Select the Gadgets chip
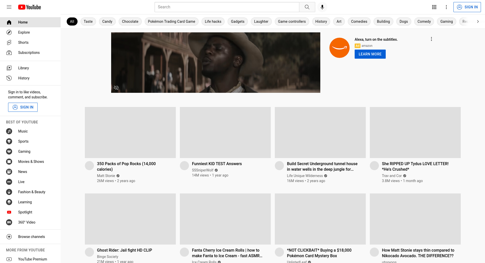This screenshot has width=485, height=263. (x=238, y=21)
